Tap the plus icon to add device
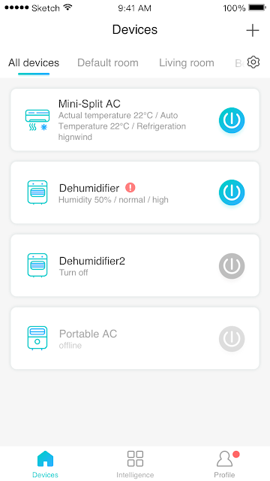270x481 pixels. click(x=253, y=30)
